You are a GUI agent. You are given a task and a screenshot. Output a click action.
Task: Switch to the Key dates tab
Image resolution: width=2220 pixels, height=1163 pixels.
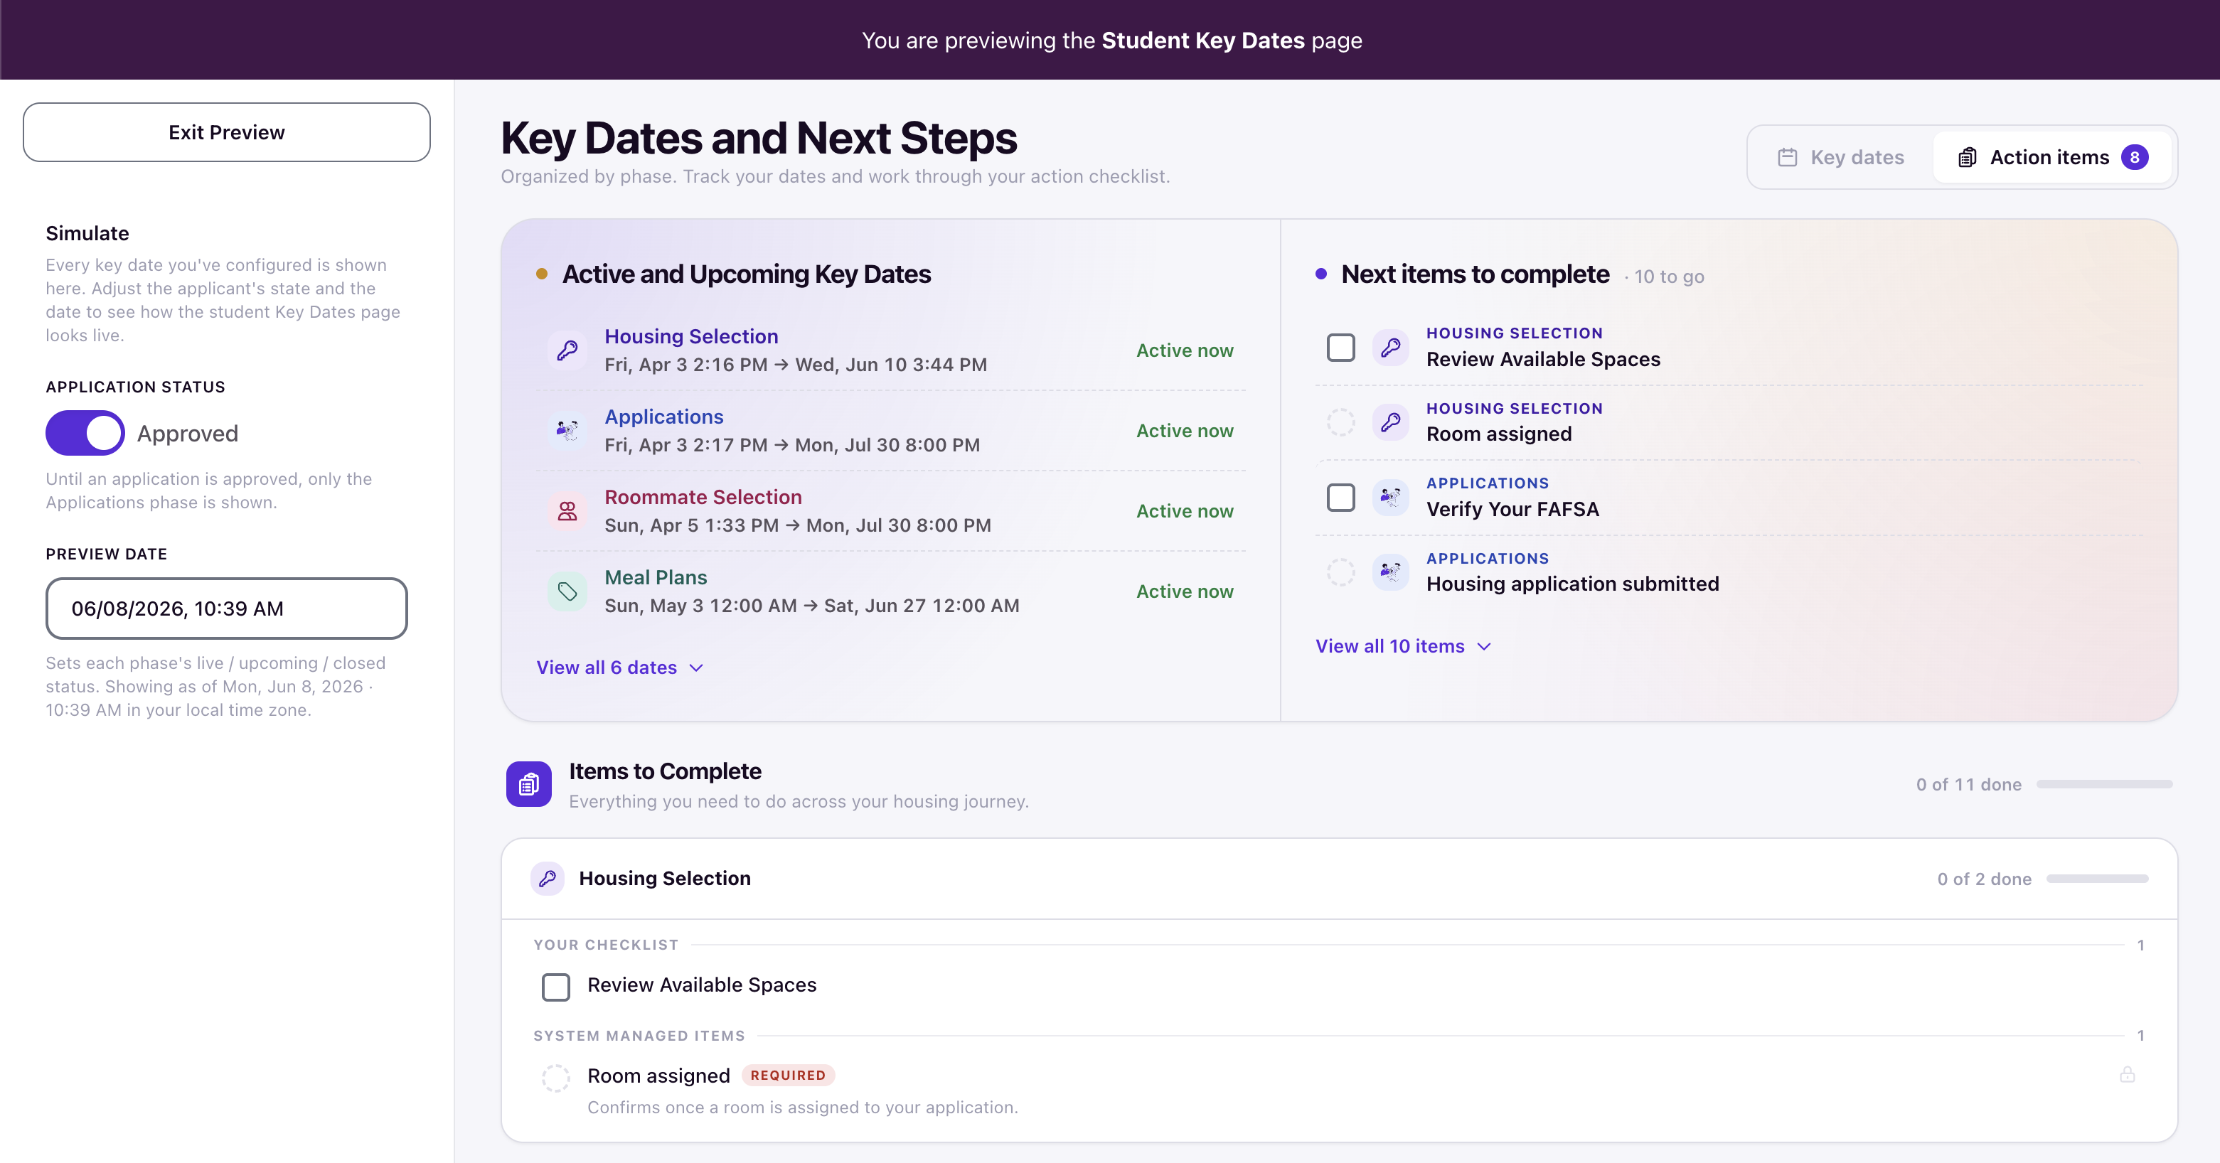[1841, 158]
